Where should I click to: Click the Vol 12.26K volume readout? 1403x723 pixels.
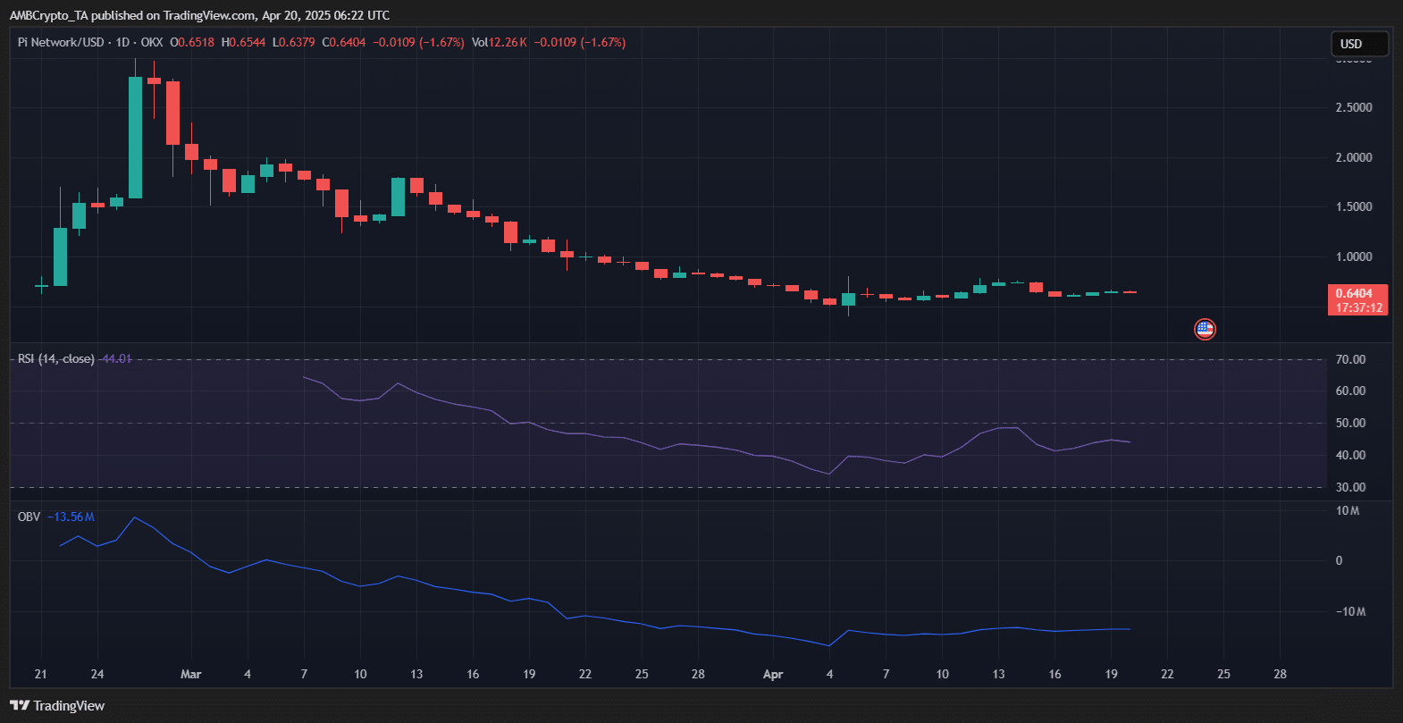click(x=499, y=42)
